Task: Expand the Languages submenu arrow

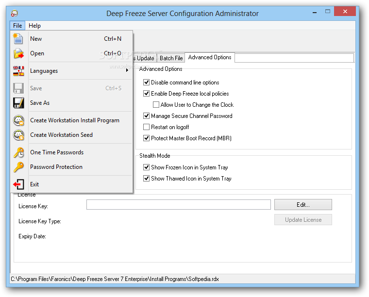Action: [127, 70]
